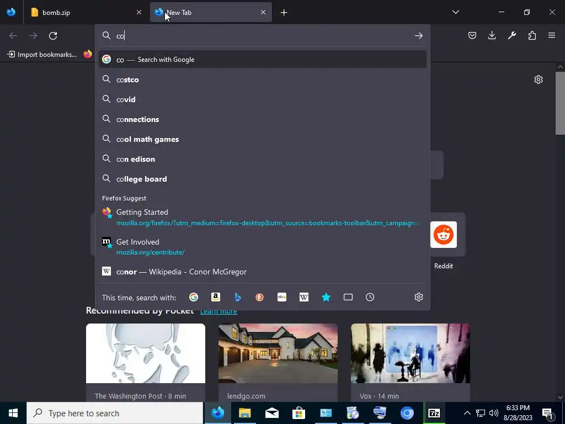This screenshot has width=565, height=424.
Task: Close the New Tab tab
Action: click(x=263, y=12)
